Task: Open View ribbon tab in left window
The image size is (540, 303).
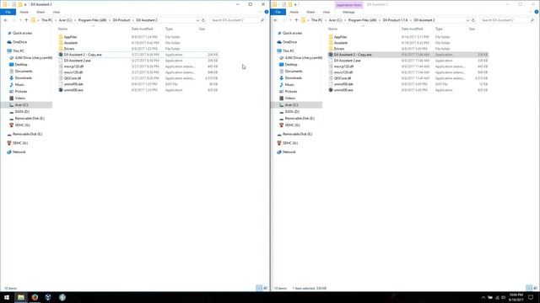Action: [57, 12]
